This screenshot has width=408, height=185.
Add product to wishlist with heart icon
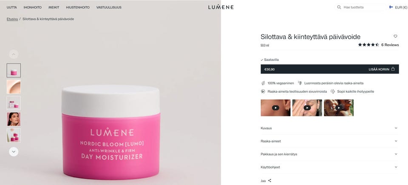click(x=395, y=36)
